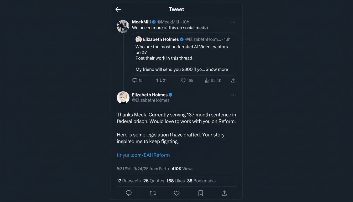Share Elizabeth Holmes' reply
This screenshot has width=353, height=202.
(224, 193)
